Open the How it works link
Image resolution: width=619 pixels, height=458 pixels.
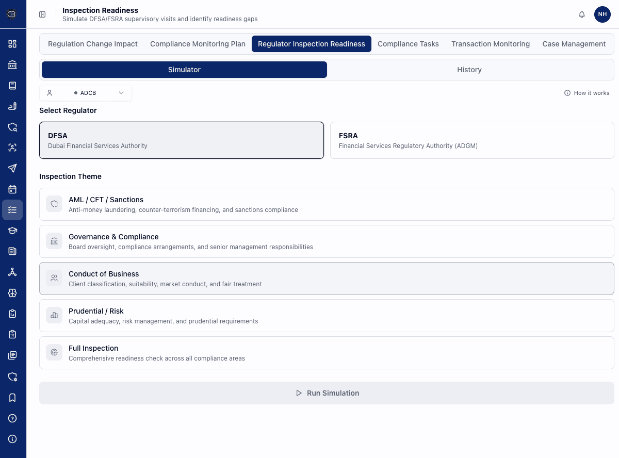(587, 93)
